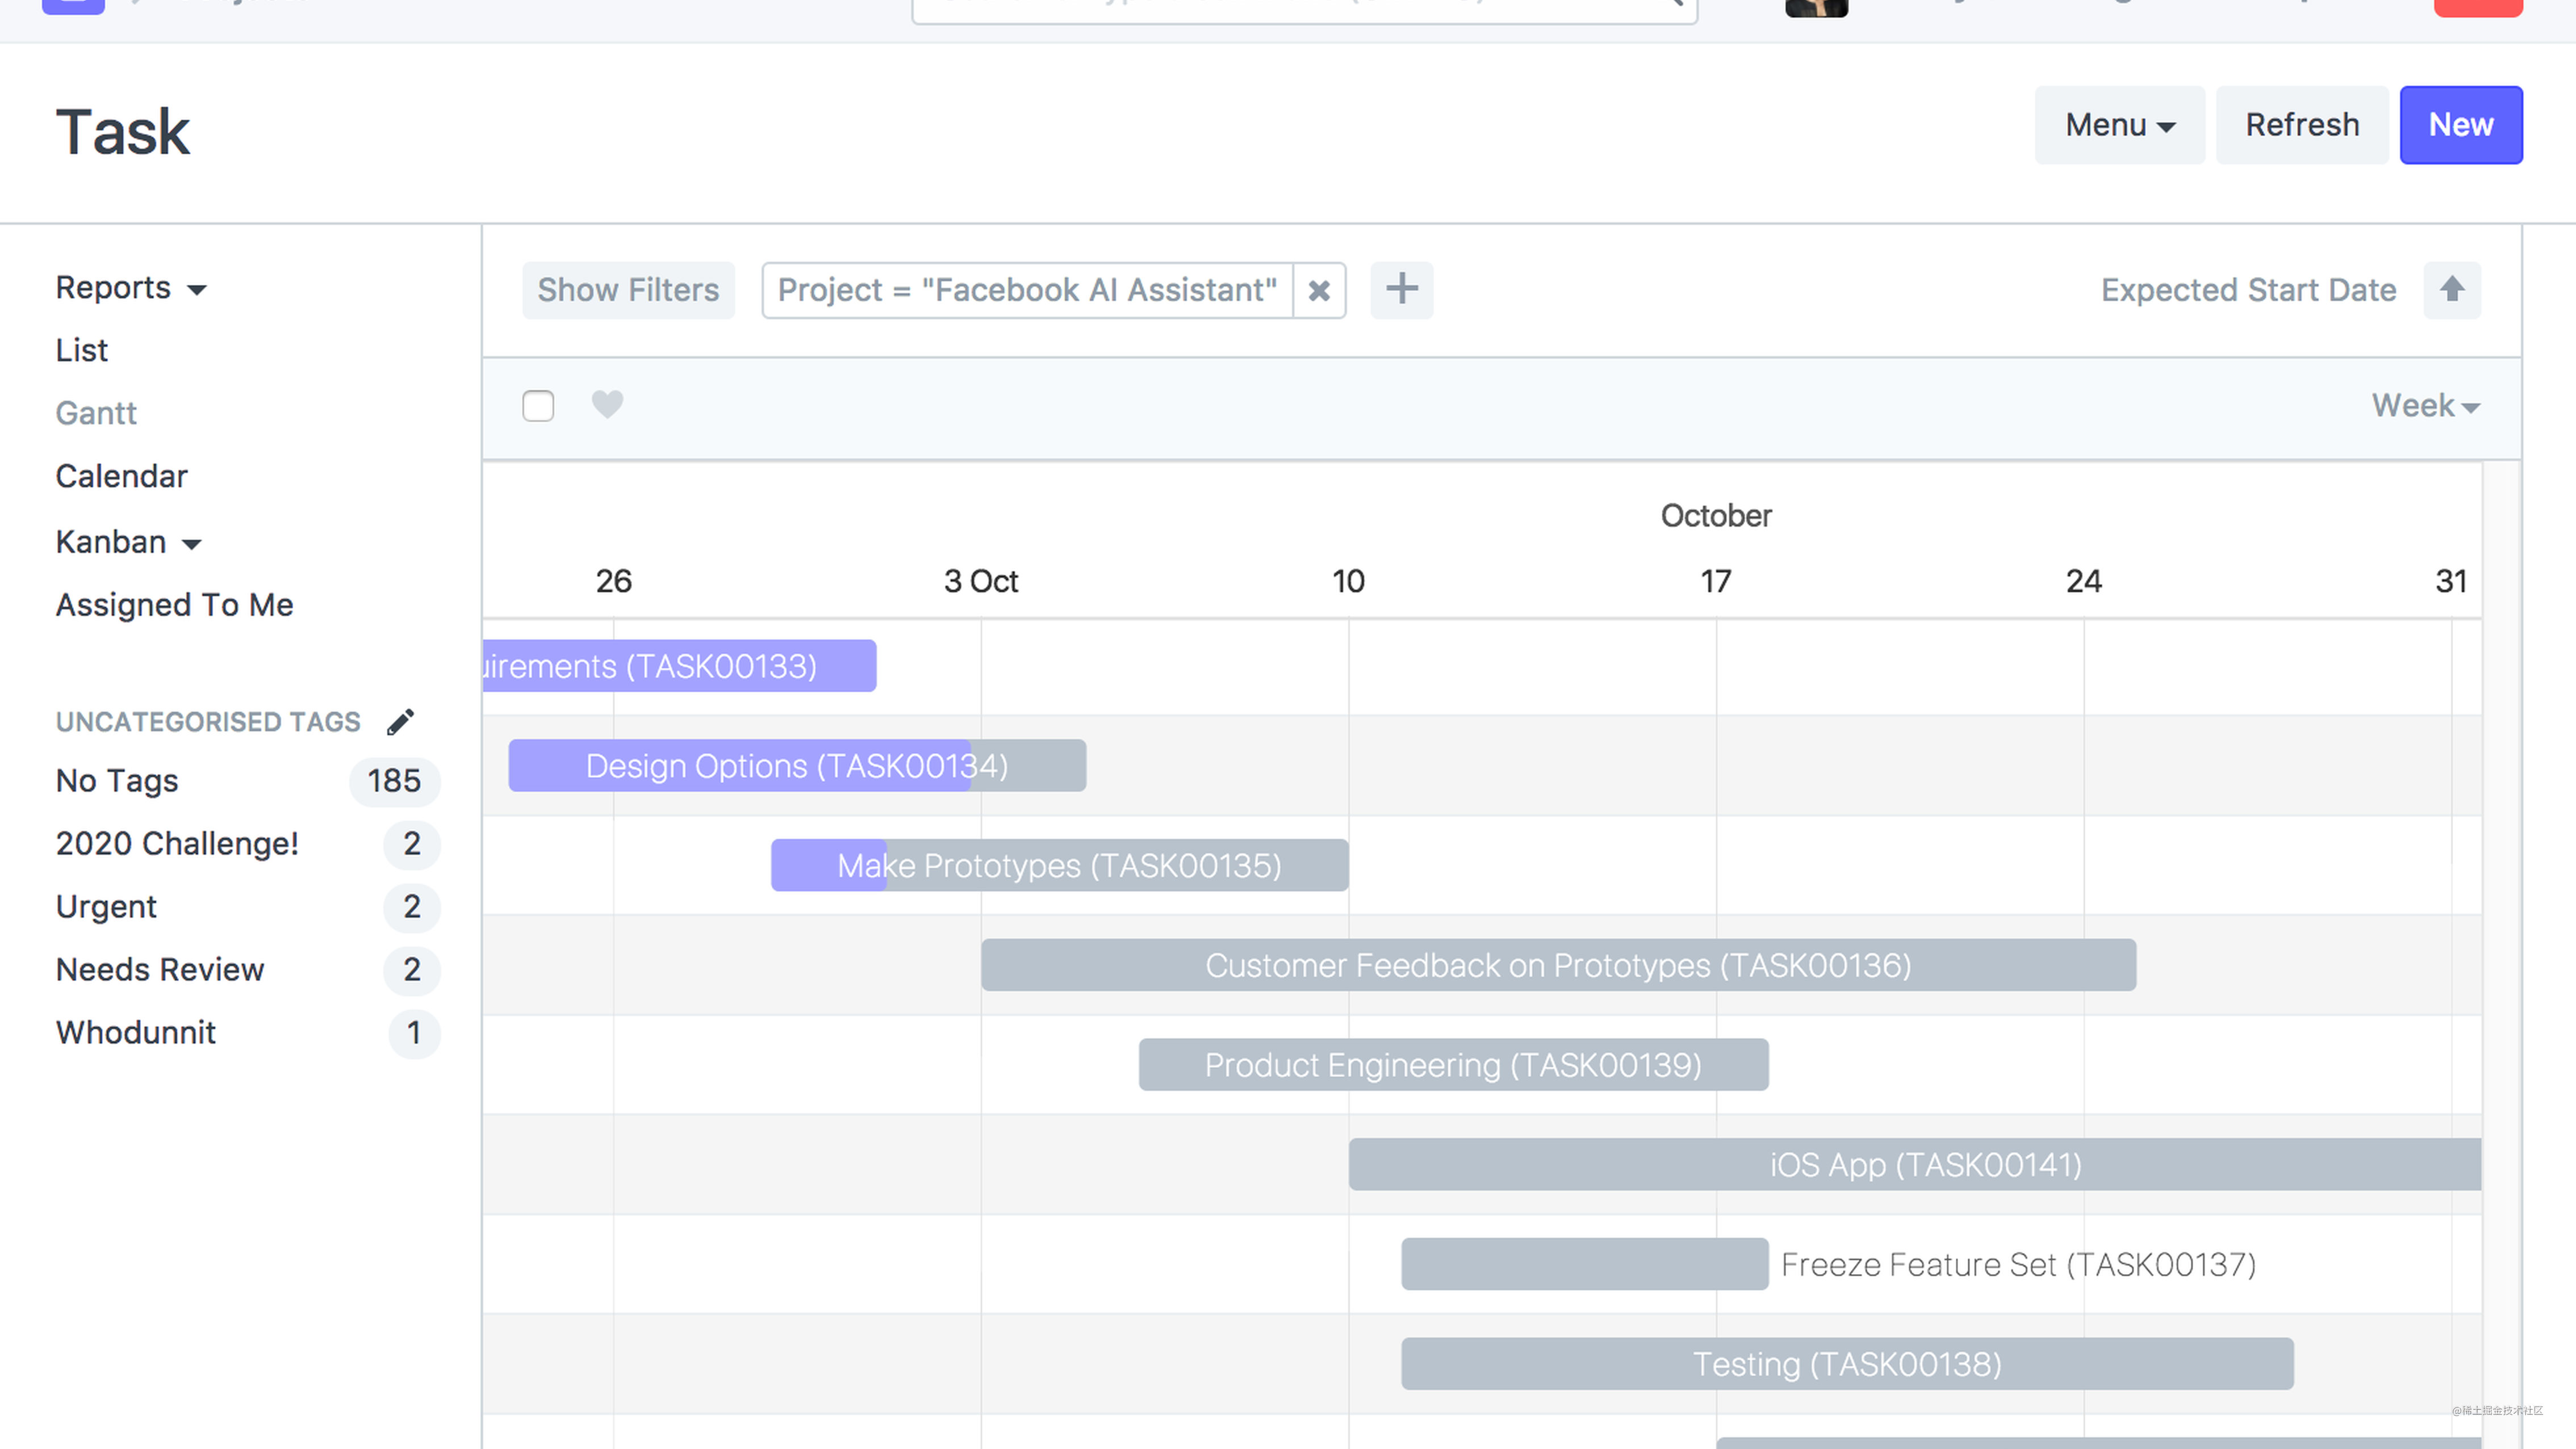This screenshot has width=2576, height=1449.
Task: Expand the Kanban dropdown
Action: 128,541
